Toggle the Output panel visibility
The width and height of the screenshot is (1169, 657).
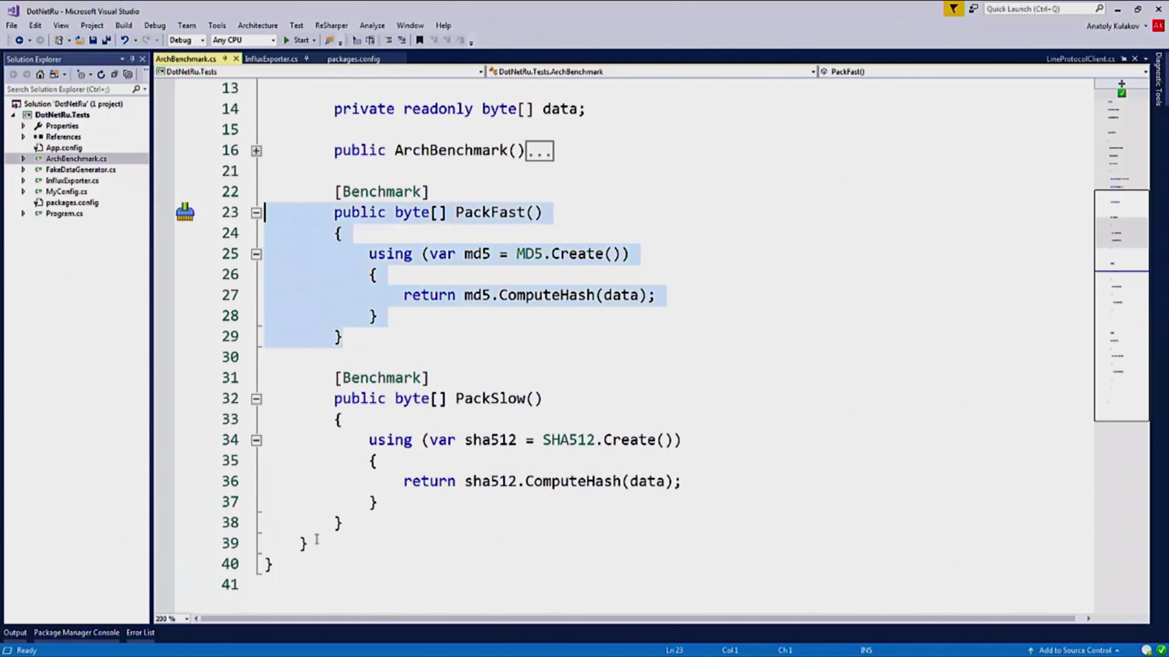15,632
